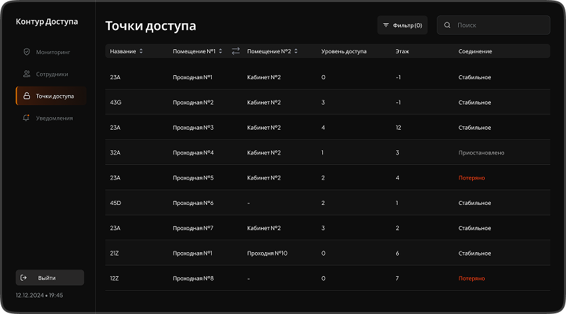The height and width of the screenshot is (314, 566).
Task: Click the magnifier icon in search field
Action: tap(447, 25)
